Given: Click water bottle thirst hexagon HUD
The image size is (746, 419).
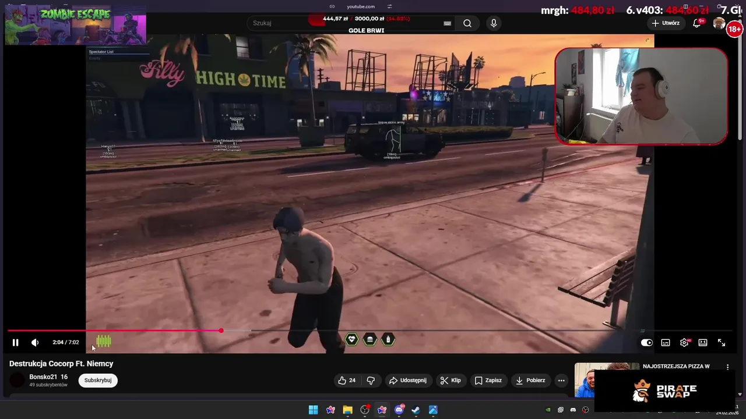Looking at the screenshot, I should pos(388,339).
